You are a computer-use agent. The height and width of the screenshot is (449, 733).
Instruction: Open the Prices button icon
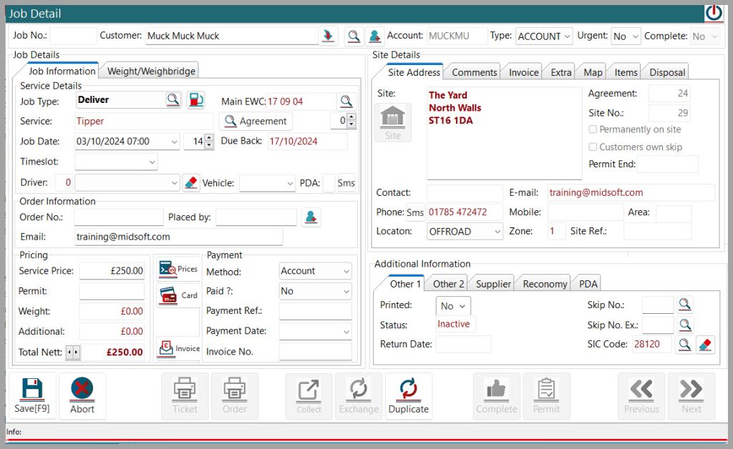[178, 270]
